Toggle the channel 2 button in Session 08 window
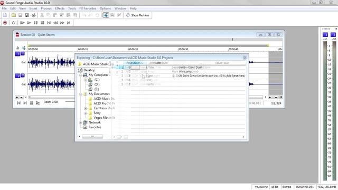Viewport: 338px width, 190px height. (17, 76)
